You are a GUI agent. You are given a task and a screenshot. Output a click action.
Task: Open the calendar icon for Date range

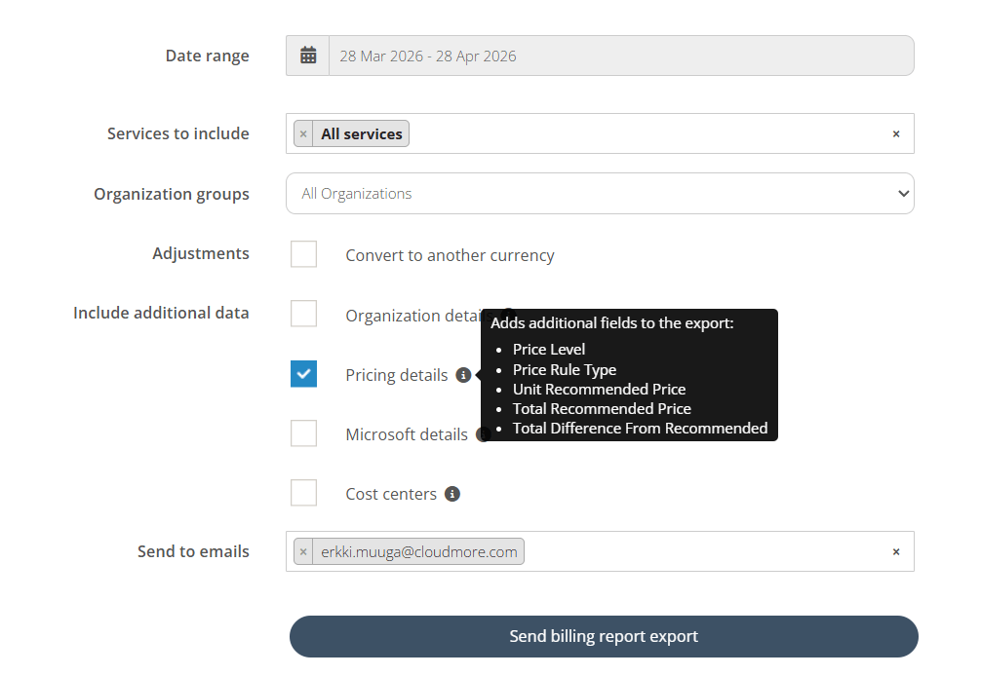point(308,56)
